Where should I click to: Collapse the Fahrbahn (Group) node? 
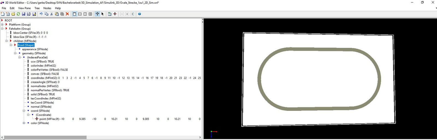(x=2, y=29)
